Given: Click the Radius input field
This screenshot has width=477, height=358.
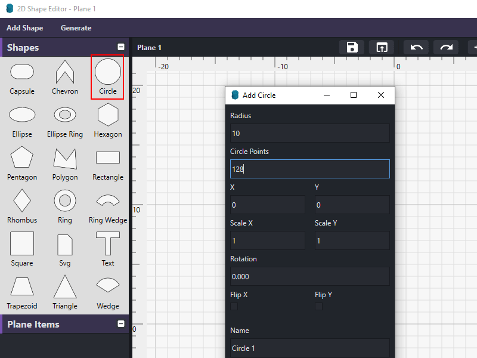Looking at the screenshot, I should 309,133.
